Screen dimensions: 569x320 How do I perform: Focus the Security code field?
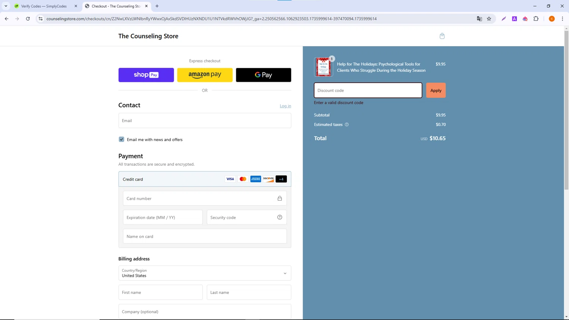pyautogui.click(x=247, y=217)
